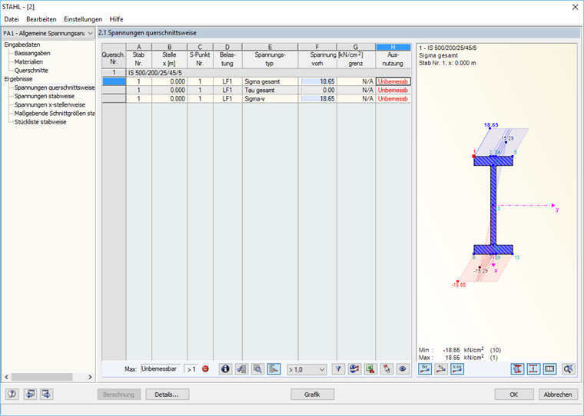
Task: Open the Datei menu
Action: tap(12, 19)
